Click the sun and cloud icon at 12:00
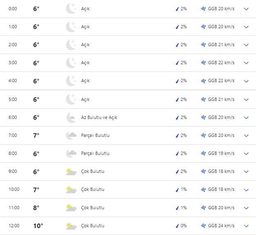The width and height of the screenshot is (256, 235). (x=71, y=226)
